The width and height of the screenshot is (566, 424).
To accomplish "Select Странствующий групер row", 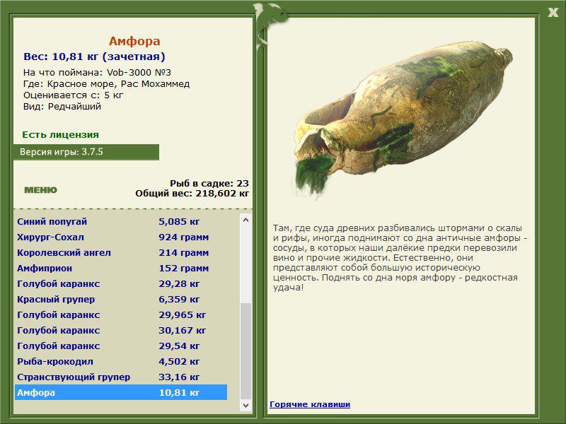I will tap(121, 377).
